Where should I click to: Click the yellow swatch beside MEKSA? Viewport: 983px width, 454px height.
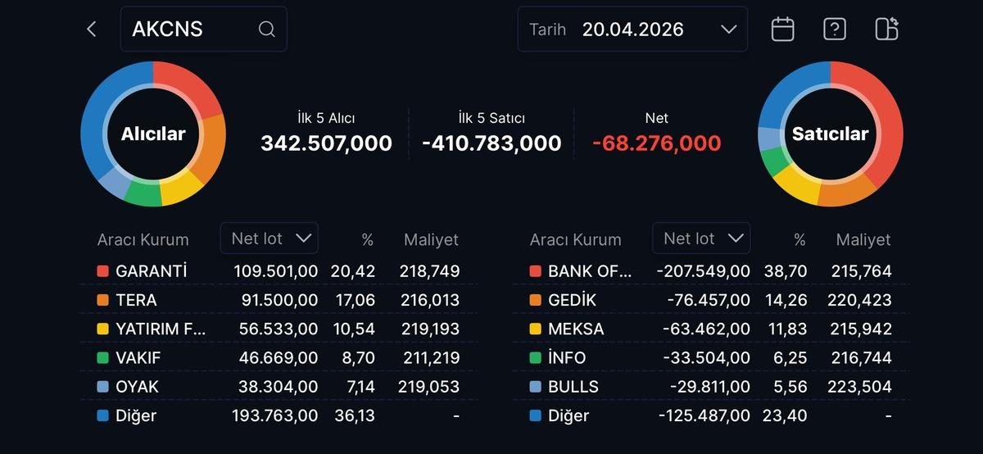coord(535,329)
